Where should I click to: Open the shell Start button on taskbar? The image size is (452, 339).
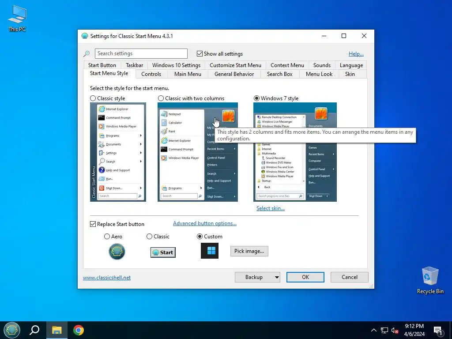point(11,330)
